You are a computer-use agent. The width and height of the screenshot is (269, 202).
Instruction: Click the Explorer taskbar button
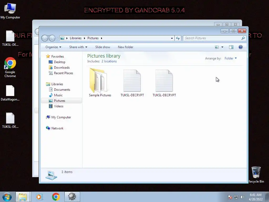point(23,197)
